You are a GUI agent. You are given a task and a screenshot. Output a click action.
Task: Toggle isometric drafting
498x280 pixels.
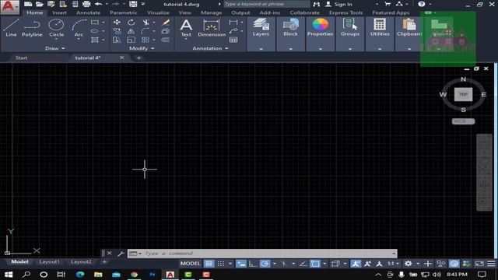(x=283, y=264)
